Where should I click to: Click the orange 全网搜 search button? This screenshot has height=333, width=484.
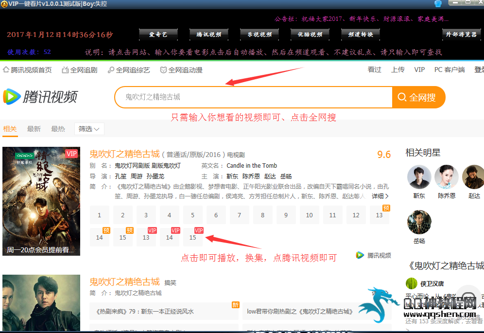(x=418, y=97)
